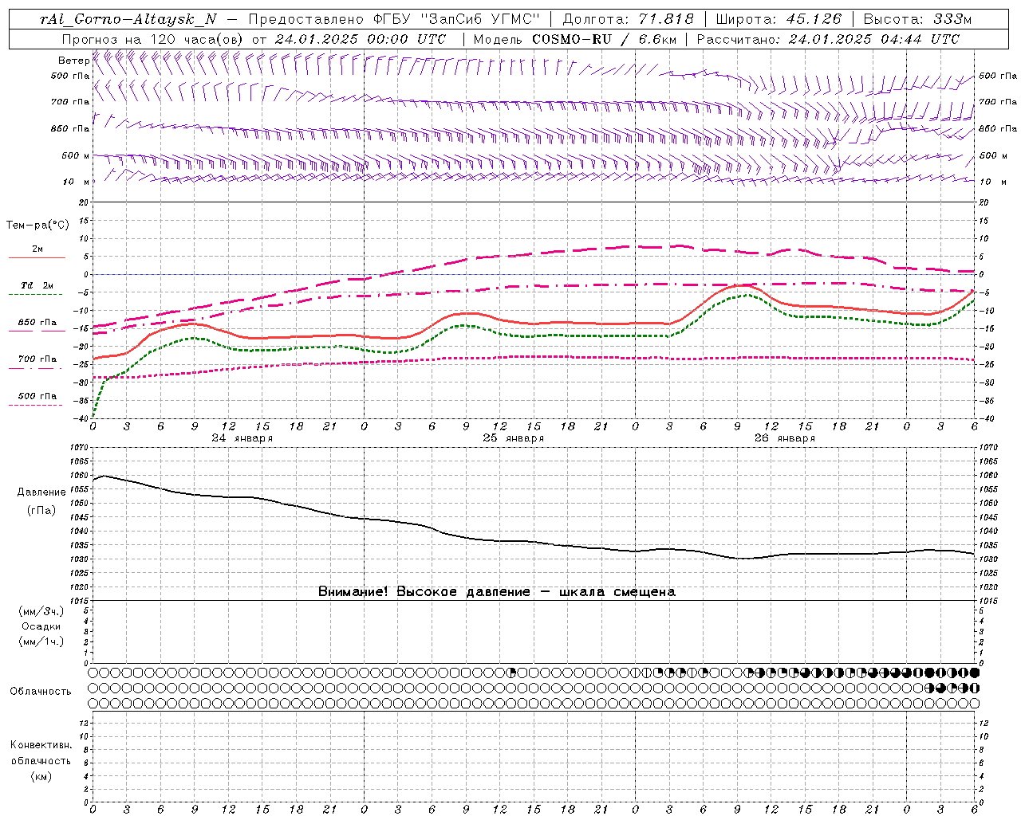Click the (мм/1ч.) precipitation unit label

click(41, 641)
